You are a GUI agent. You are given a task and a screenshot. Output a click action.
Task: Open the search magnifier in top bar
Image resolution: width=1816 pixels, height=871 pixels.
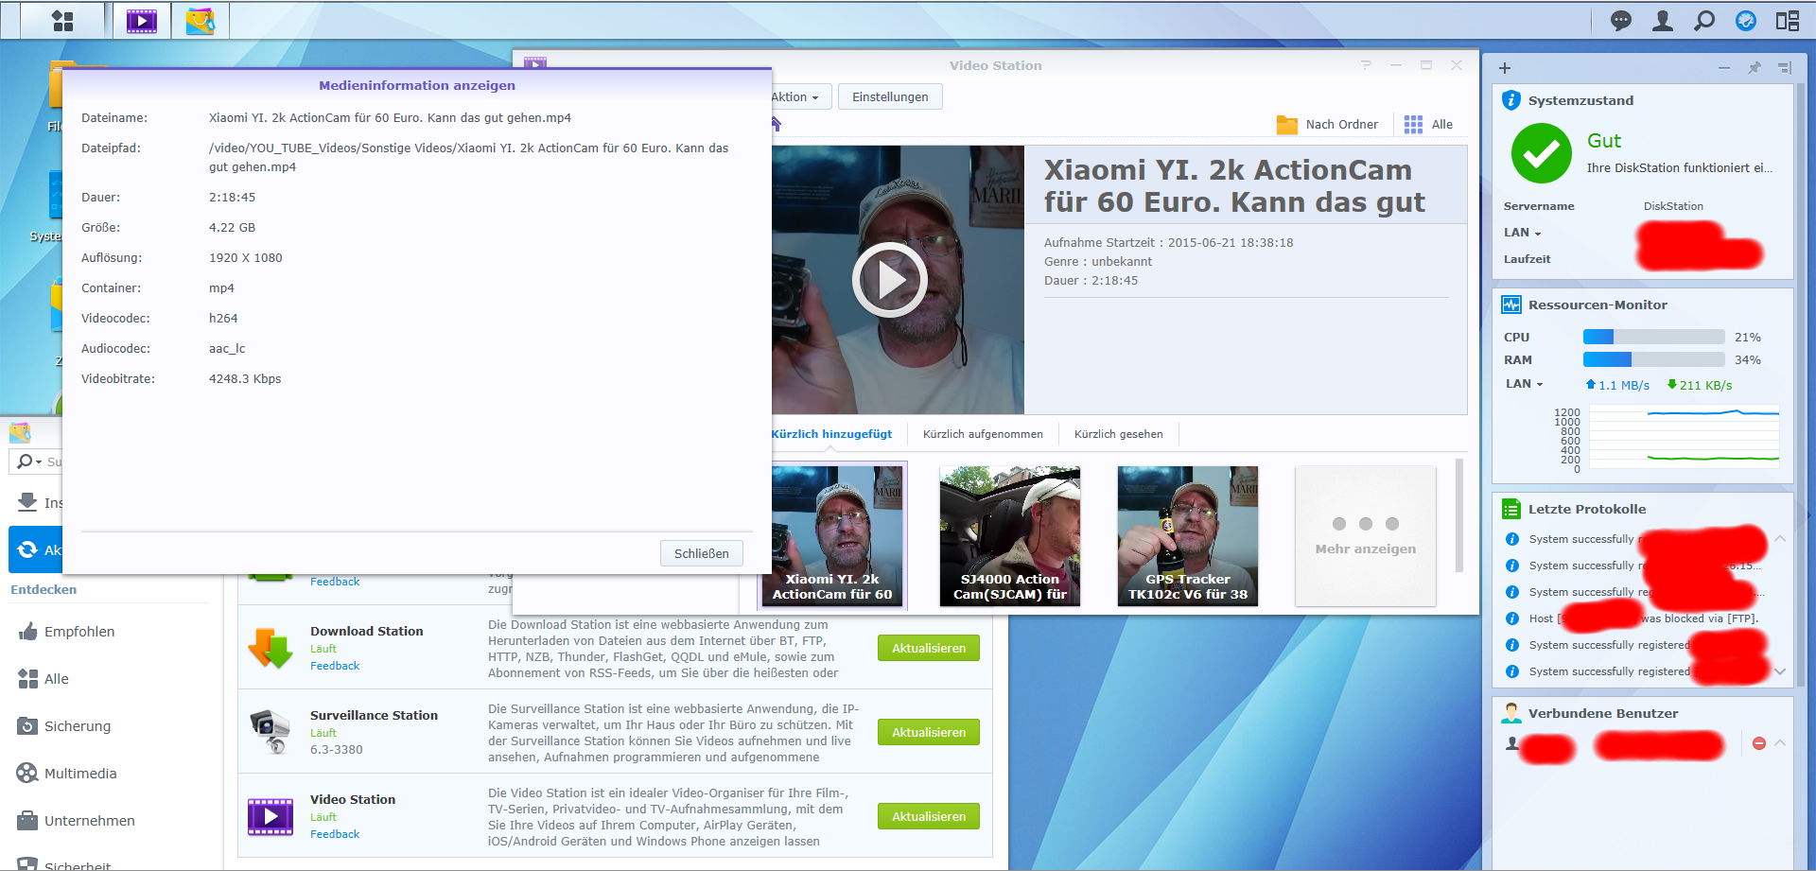(1703, 21)
